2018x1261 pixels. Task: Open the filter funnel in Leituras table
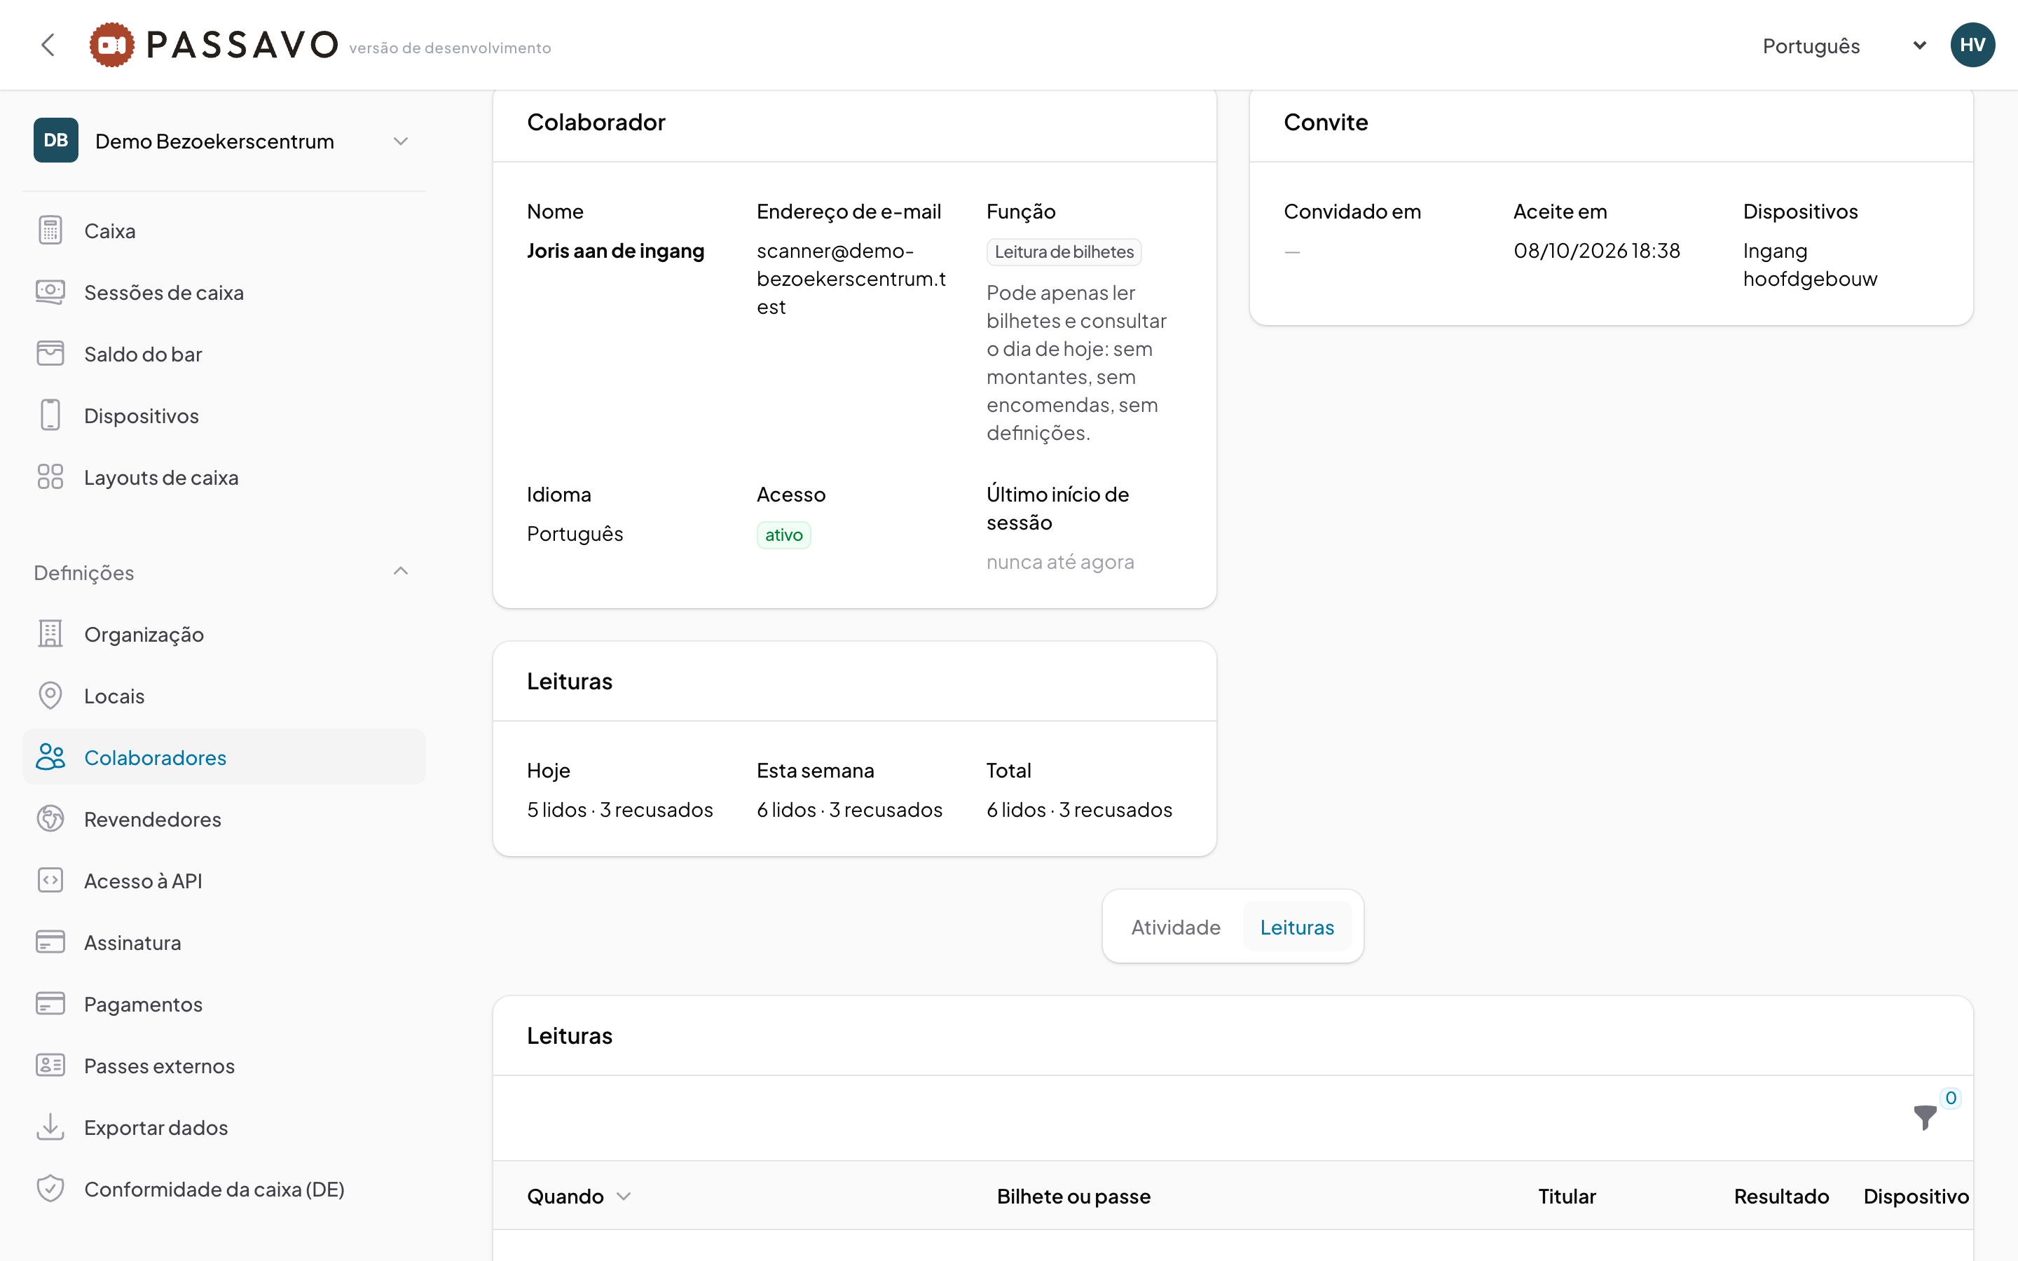[1926, 1117]
